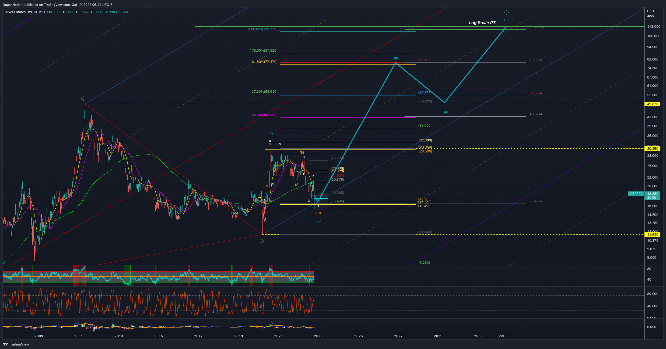The width and height of the screenshot is (666, 349).
Task: Click the magenta '100.00%(42.850)' Fibonacci label
Action: (x=264, y=115)
